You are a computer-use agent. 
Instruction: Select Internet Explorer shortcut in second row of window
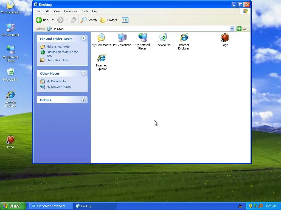pyautogui.click(x=101, y=62)
